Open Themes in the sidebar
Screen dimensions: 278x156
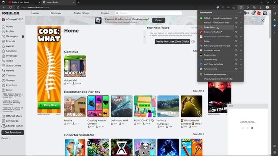click(x=9, y=75)
